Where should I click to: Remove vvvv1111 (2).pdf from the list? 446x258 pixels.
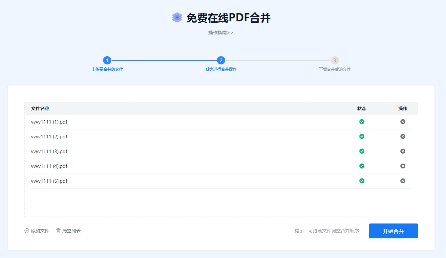(x=403, y=136)
